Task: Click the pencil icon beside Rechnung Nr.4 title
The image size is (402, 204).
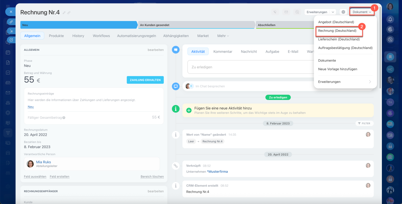Action: click(64, 13)
